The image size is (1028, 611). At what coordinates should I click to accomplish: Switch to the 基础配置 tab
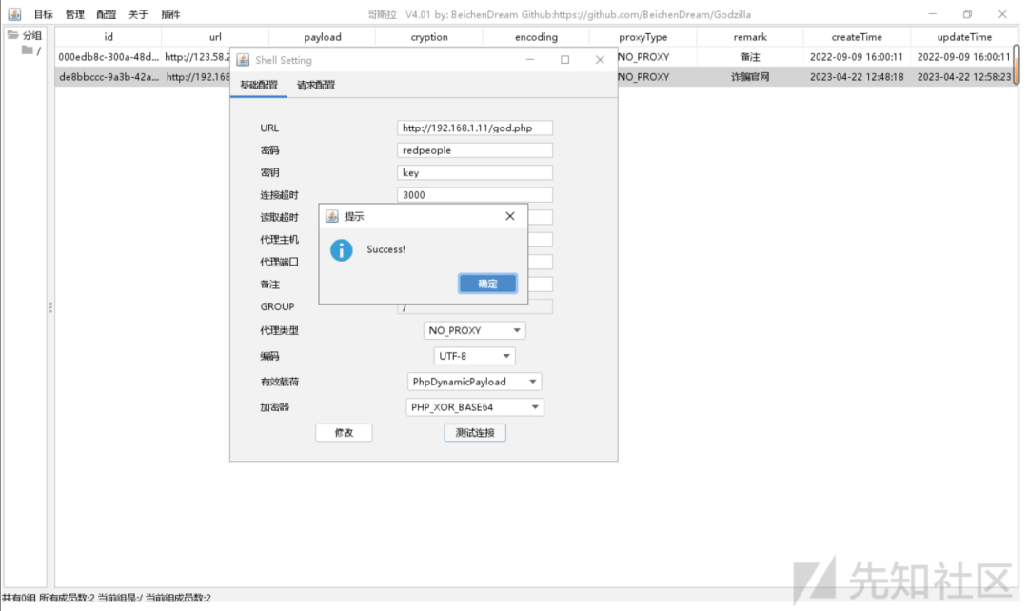coord(259,86)
